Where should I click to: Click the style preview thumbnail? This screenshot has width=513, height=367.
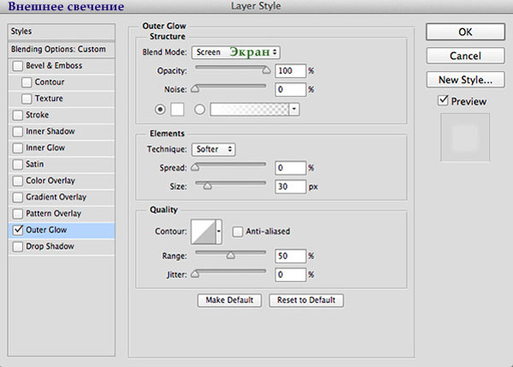click(465, 137)
